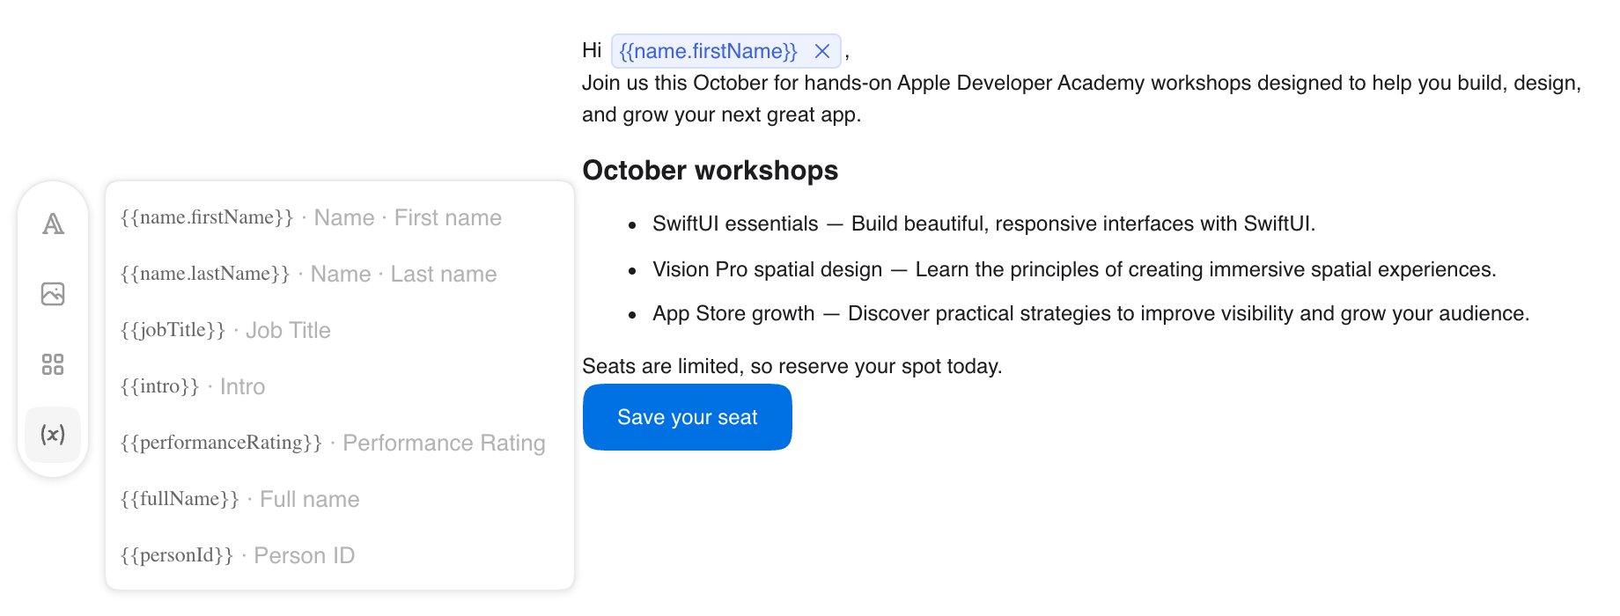This screenshot has width=1620, height=616.
Task: Click the Vision Pro spatial design bullet
Action: click(x=1074, y=269)
